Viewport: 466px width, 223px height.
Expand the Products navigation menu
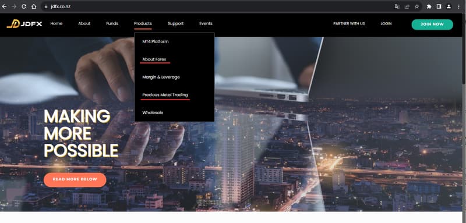(x=143, y=23)
